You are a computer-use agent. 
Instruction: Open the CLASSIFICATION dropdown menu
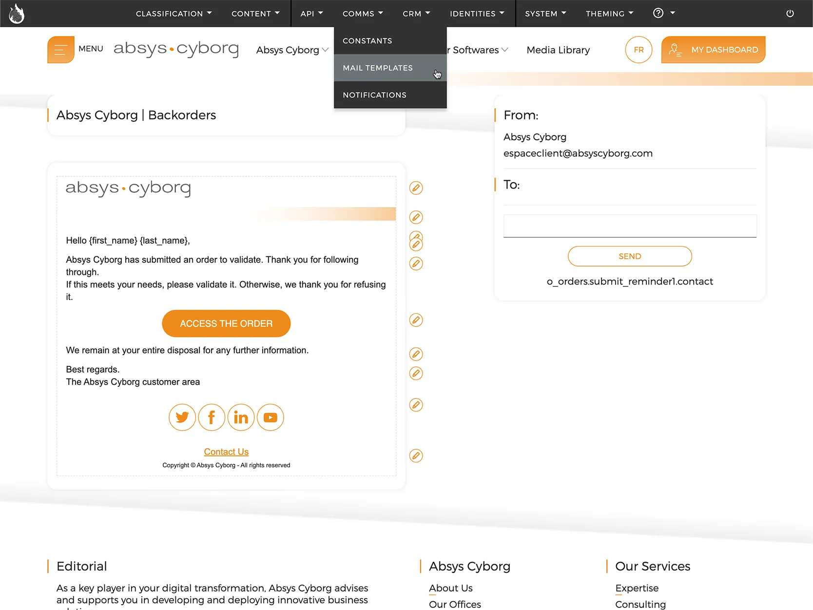click(174, 14)
